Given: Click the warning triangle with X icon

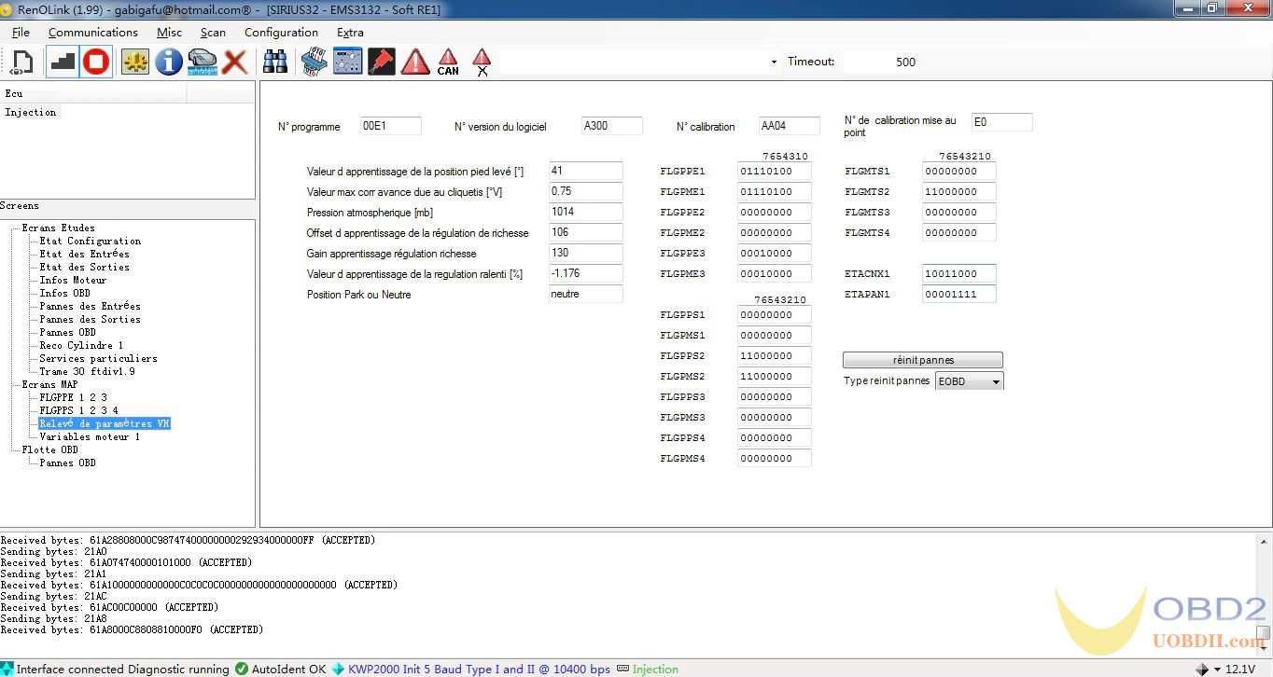Looking at the screenshot, I should coord(482,62).
